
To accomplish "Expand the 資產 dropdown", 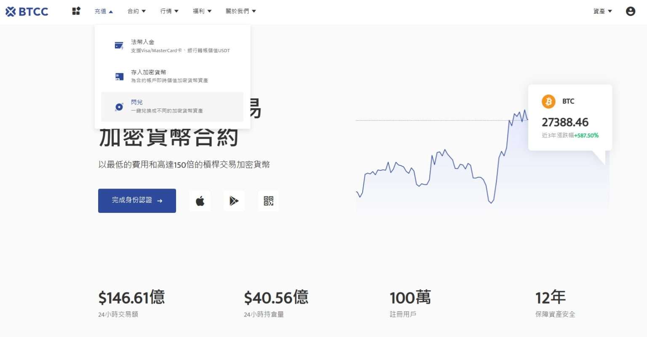I will [x=602, y=11].
